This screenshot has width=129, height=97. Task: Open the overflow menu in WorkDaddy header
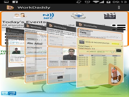click(119, 7)
